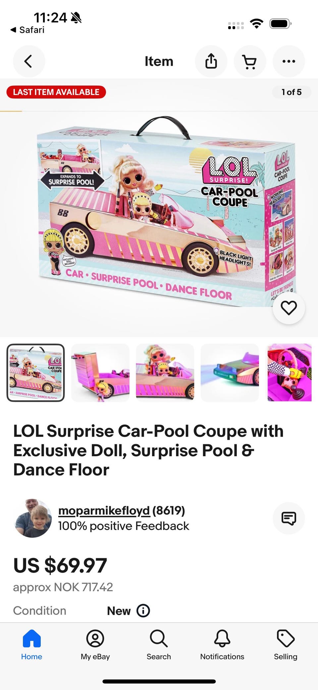Tap the seller's profile photo

tap(33, 518)
